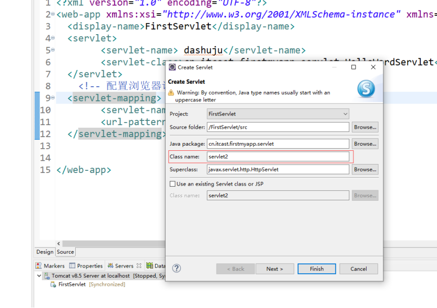Collapse the web-app element at line 2
This screenshot has width=437, height=308.
pos(53,14)
